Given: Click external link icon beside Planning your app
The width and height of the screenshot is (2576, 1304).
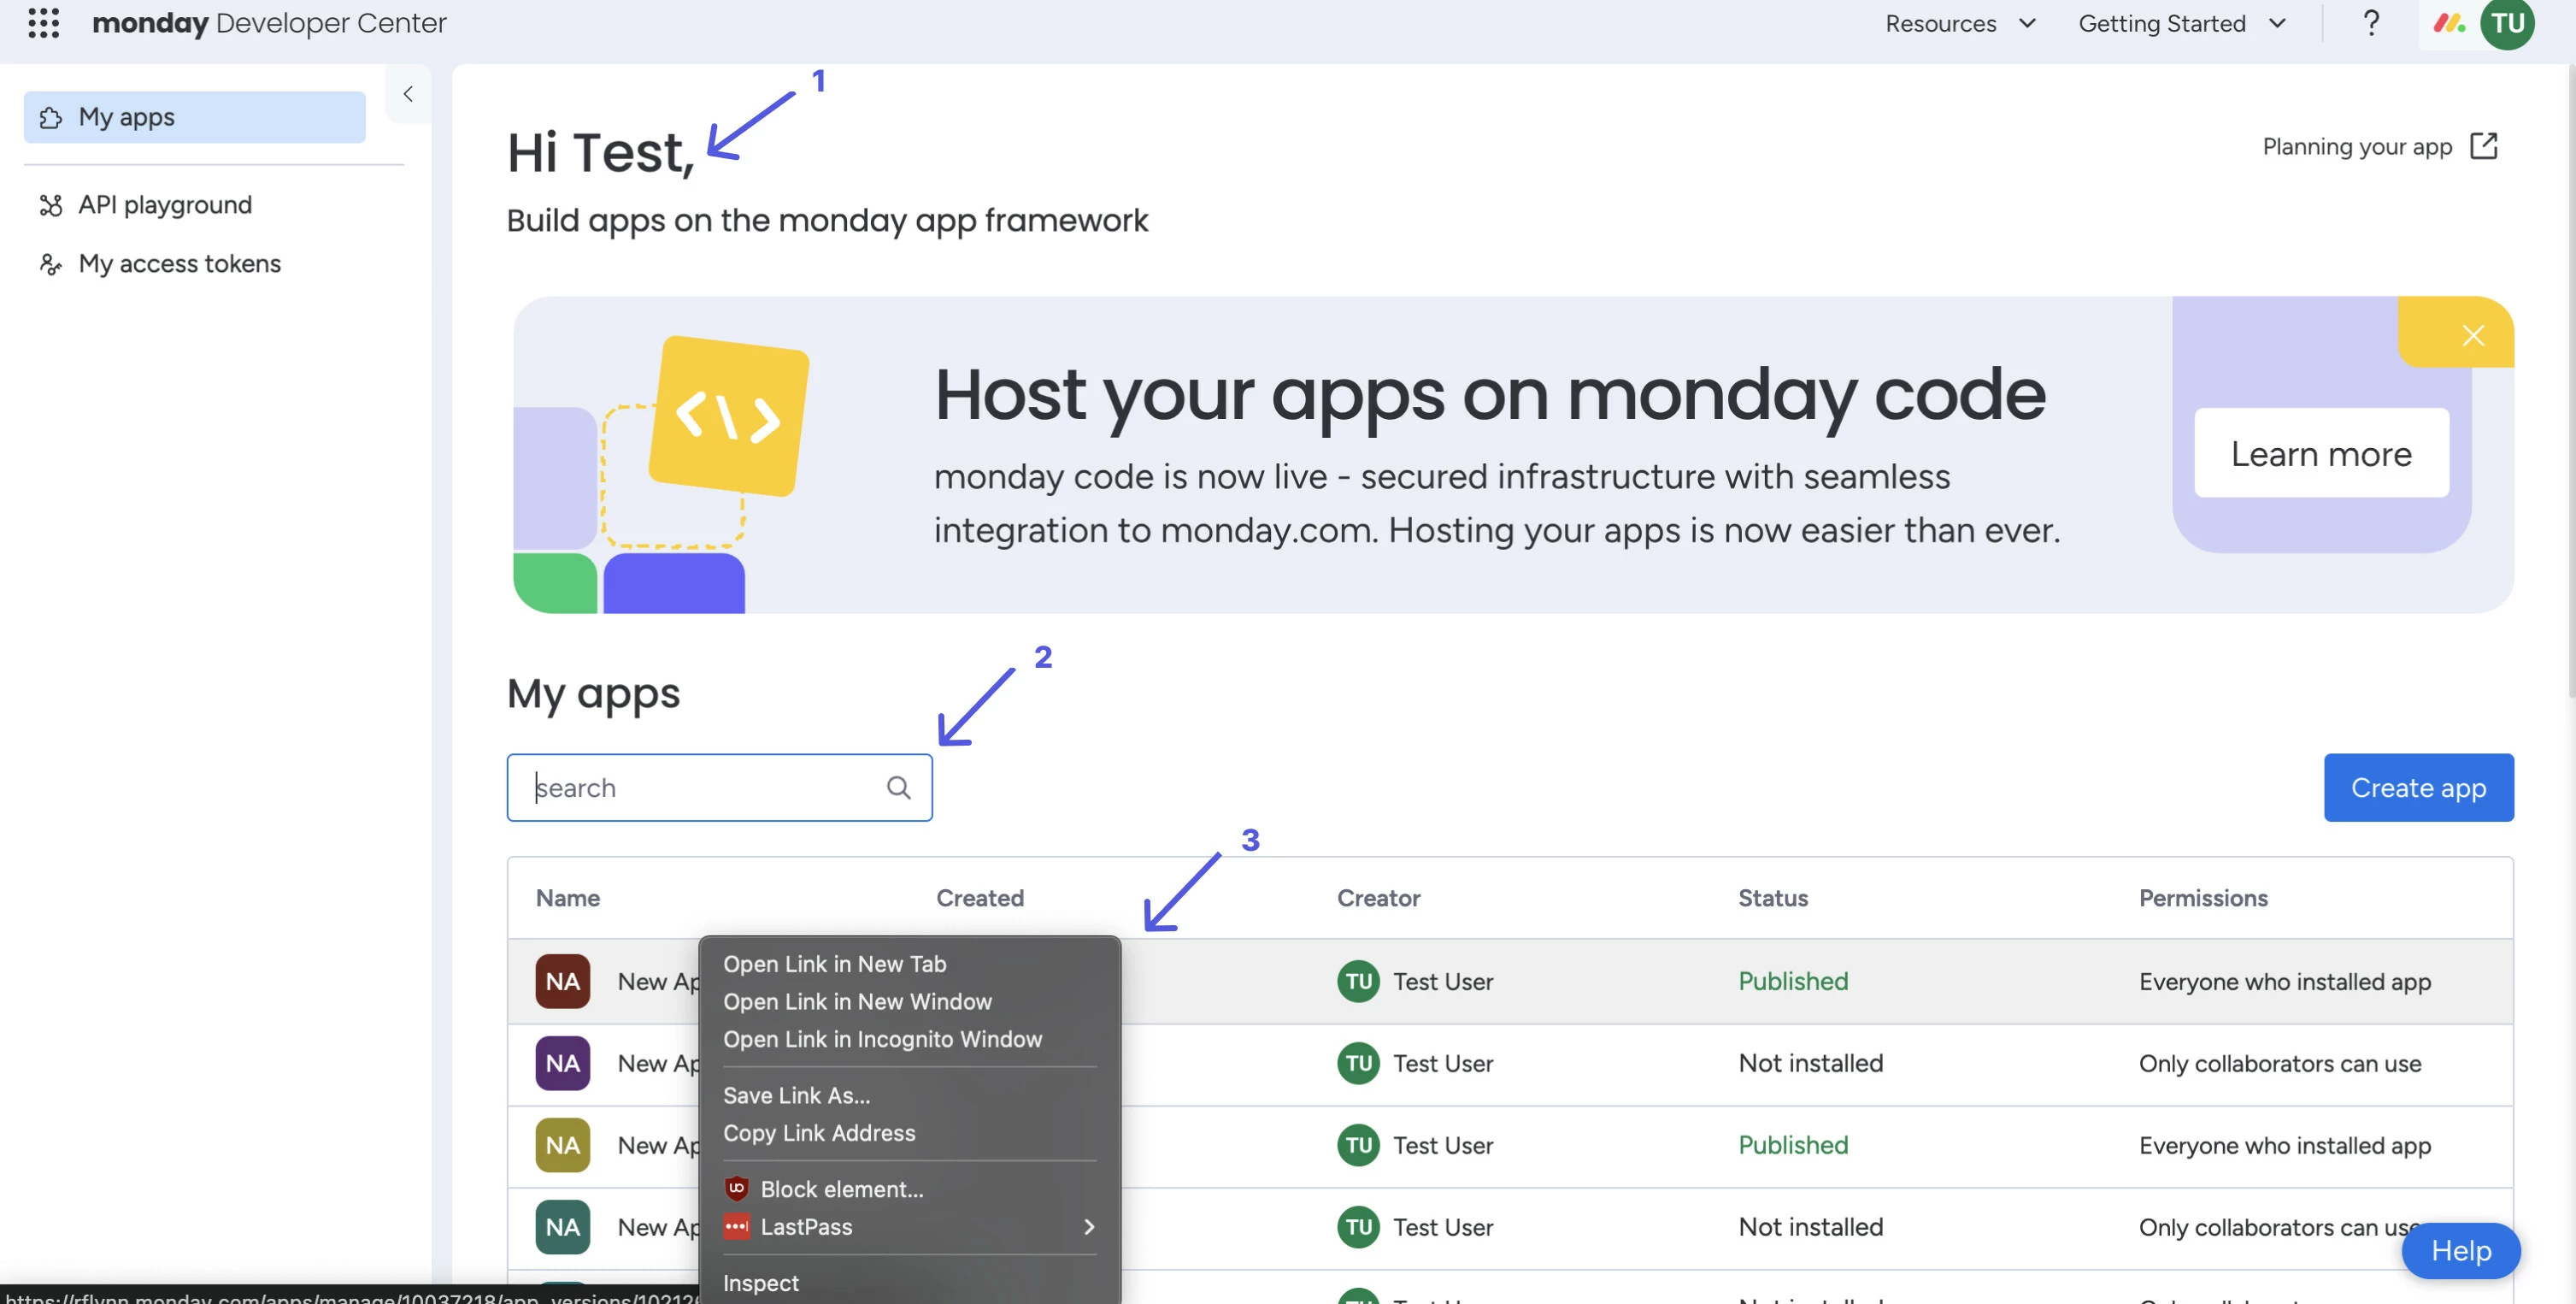Looking at the screenshot, I should [x=2483, y=146].
